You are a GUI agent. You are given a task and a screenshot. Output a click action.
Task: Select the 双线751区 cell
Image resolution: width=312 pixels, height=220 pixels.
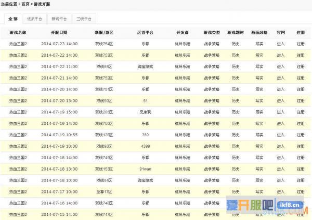pos(104,89)
